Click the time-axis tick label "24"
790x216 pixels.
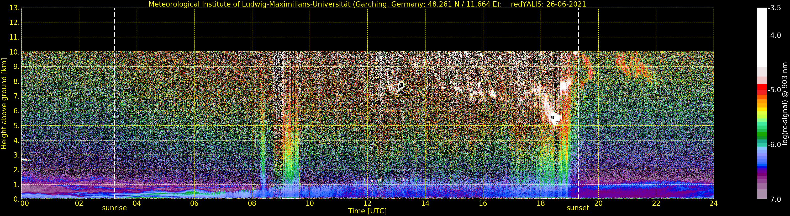click(714, 203)
